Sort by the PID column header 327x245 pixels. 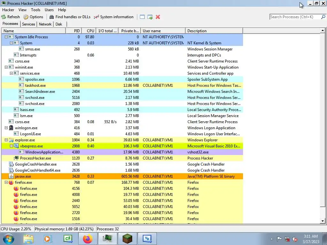[x=74, y=31]
